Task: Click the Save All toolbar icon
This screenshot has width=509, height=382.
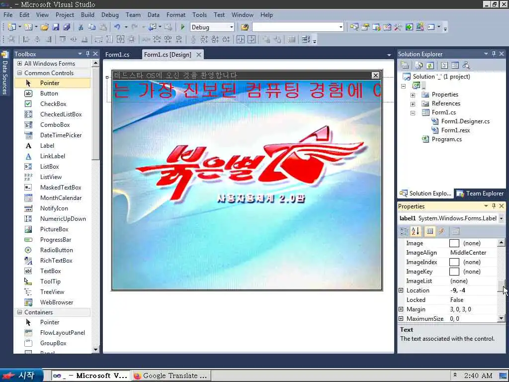Action: (x=67, y=27)
